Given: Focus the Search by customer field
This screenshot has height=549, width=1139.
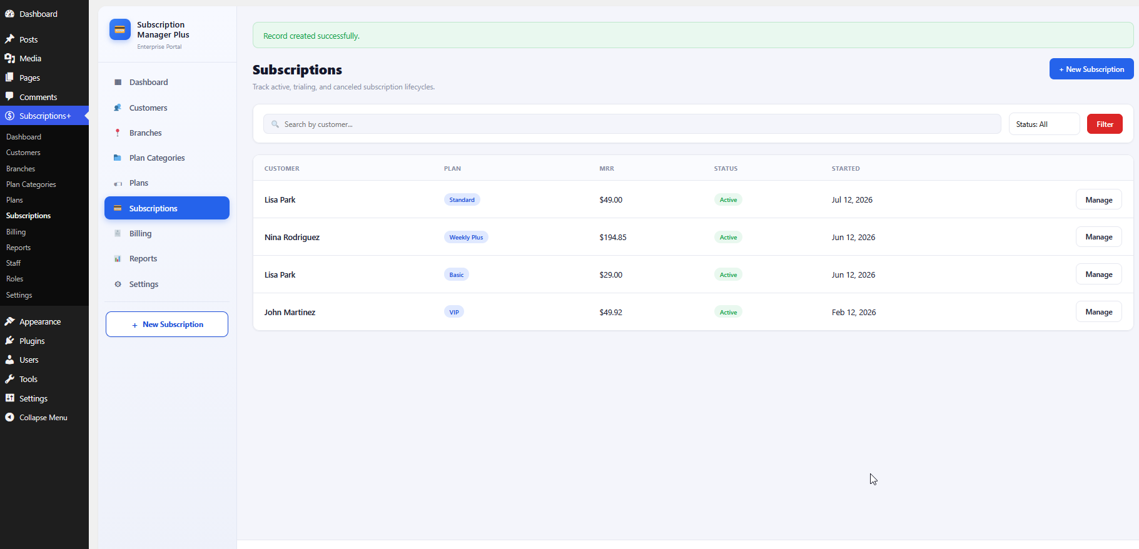Looking at the screenshot, I should click(x=632, y=124).
